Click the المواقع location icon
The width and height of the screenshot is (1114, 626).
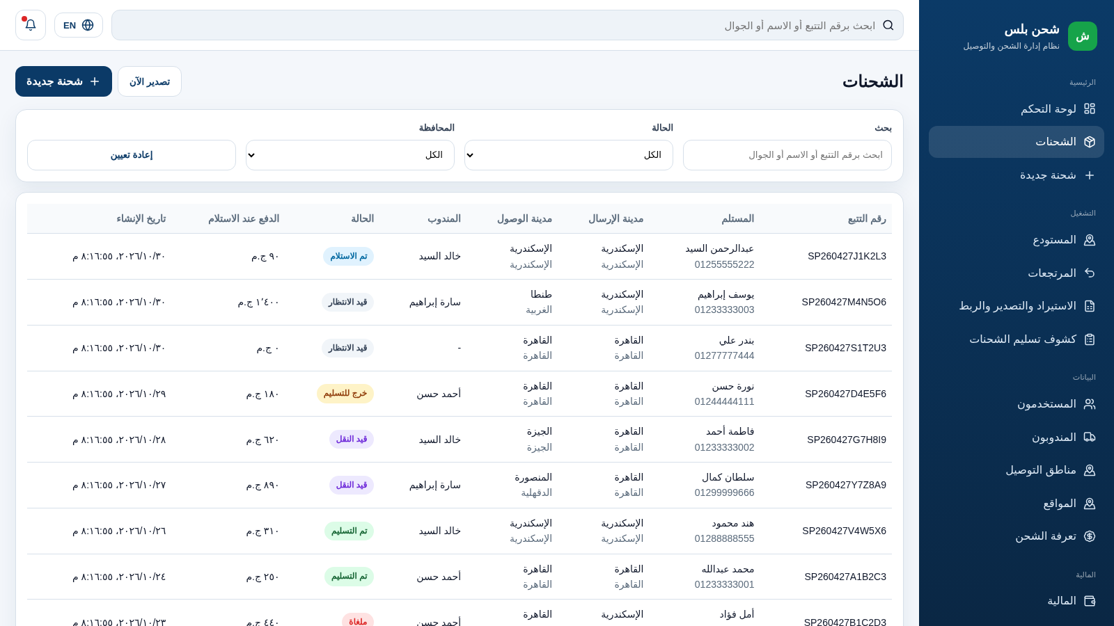[x=1090, y=504]
